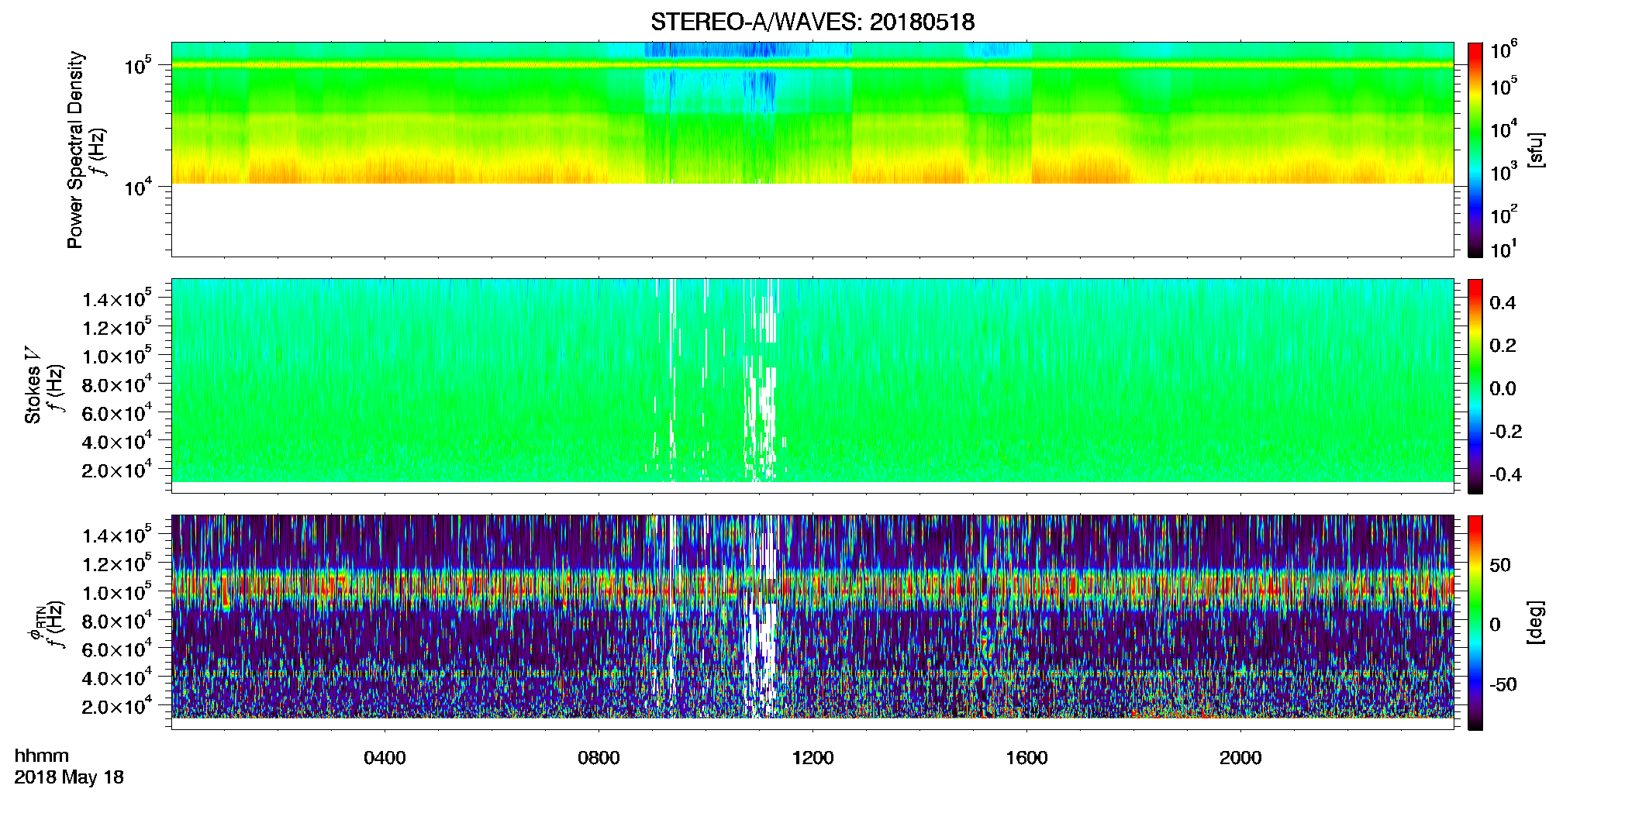Click the 2.0×10^4 tick in the Stokes V panel

coord(117,470)
